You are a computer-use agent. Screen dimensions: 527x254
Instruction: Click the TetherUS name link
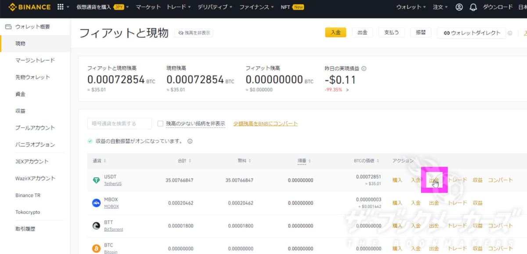(113, 184)
